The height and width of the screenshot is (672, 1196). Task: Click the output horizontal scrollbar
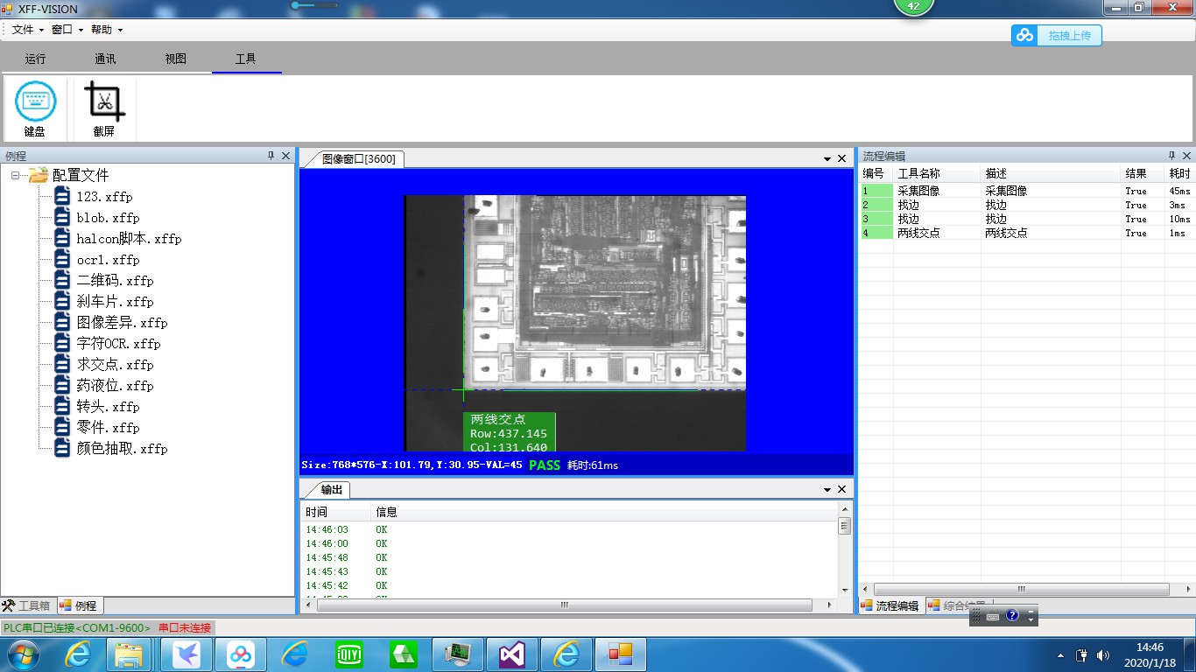click(566, 605)
